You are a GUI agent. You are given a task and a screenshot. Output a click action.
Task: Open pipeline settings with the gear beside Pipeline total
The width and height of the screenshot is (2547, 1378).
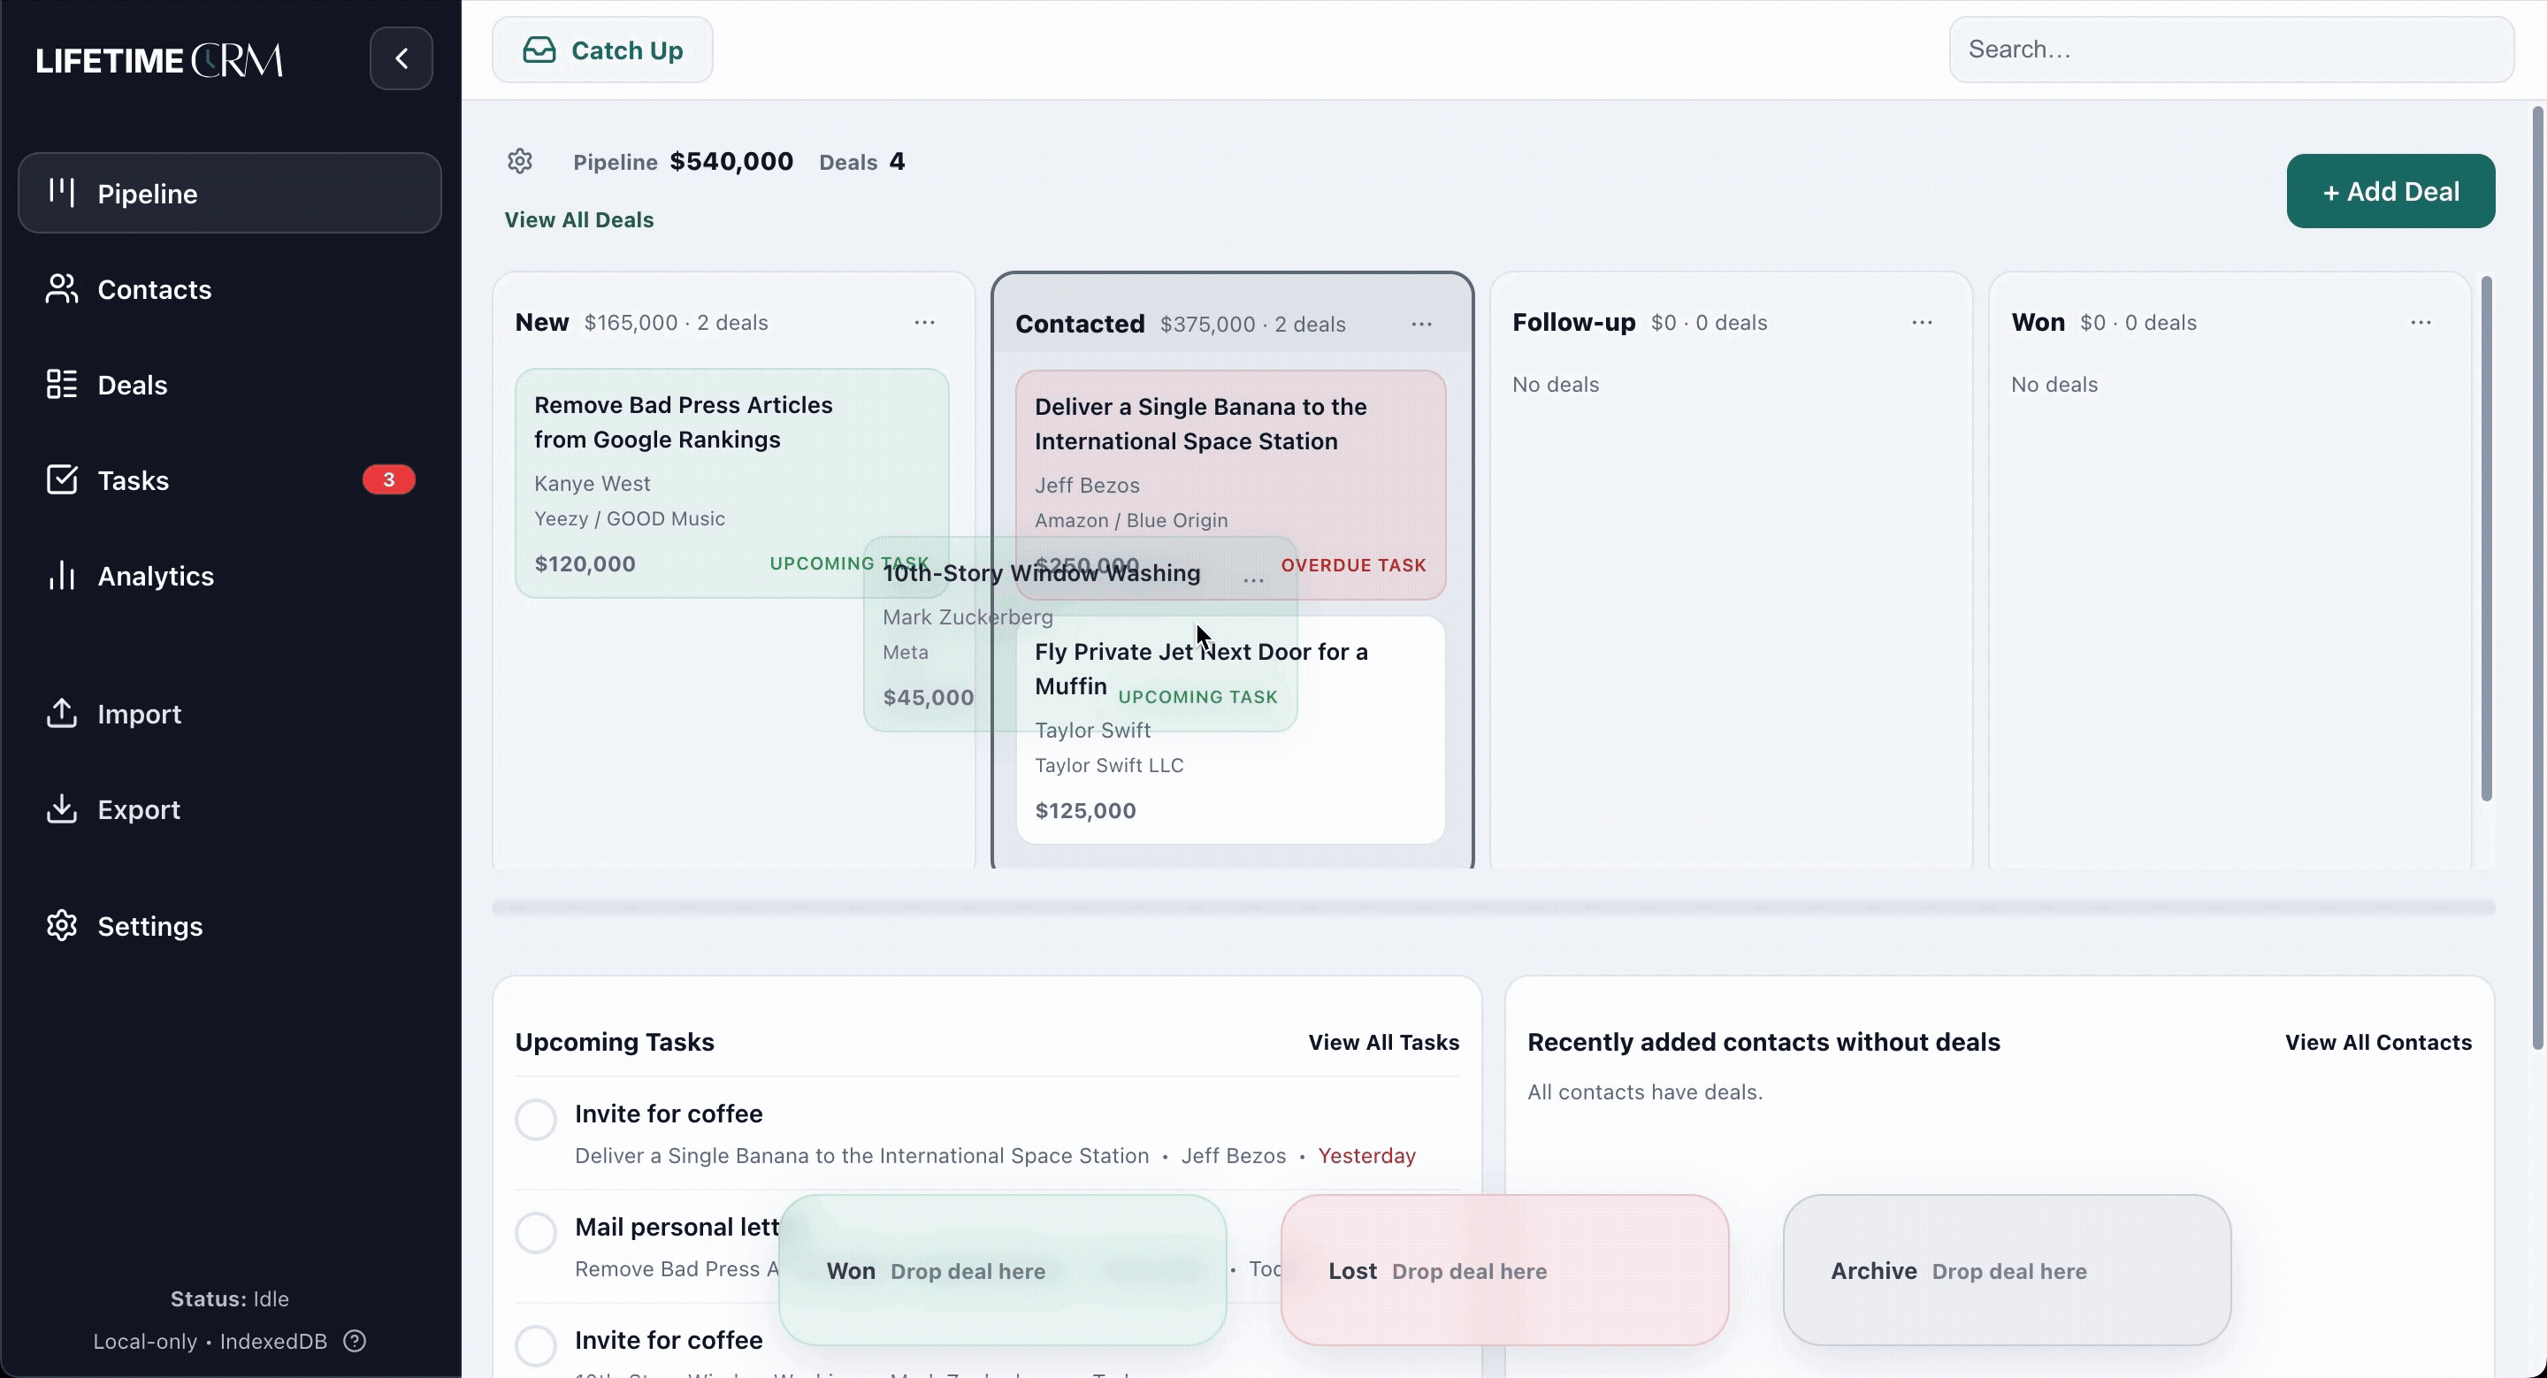[520, 161]
